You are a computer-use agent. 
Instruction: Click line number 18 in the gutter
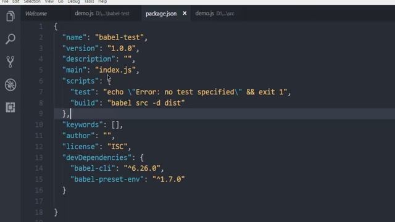point(39,212)
